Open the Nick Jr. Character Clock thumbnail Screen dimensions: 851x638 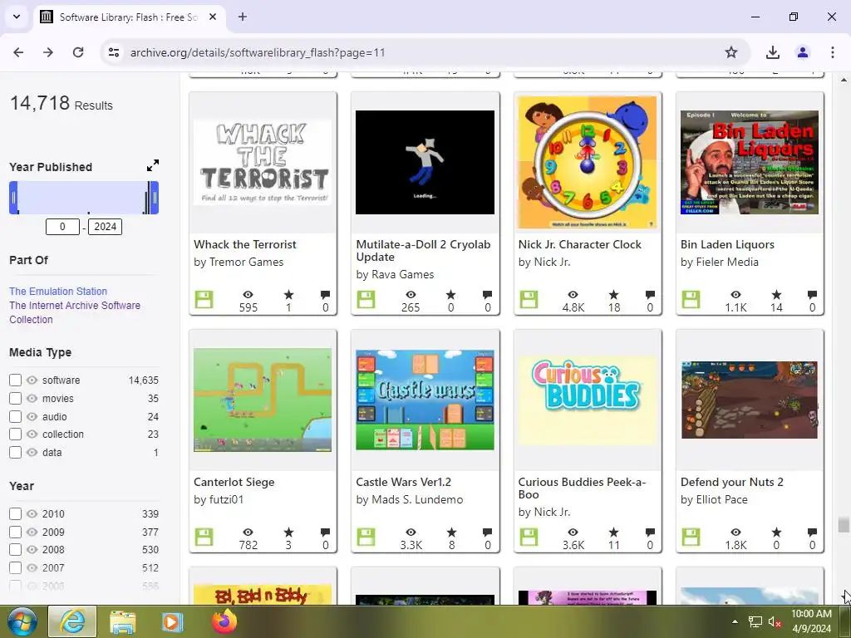pyautogui.click(x=588, y=162)
